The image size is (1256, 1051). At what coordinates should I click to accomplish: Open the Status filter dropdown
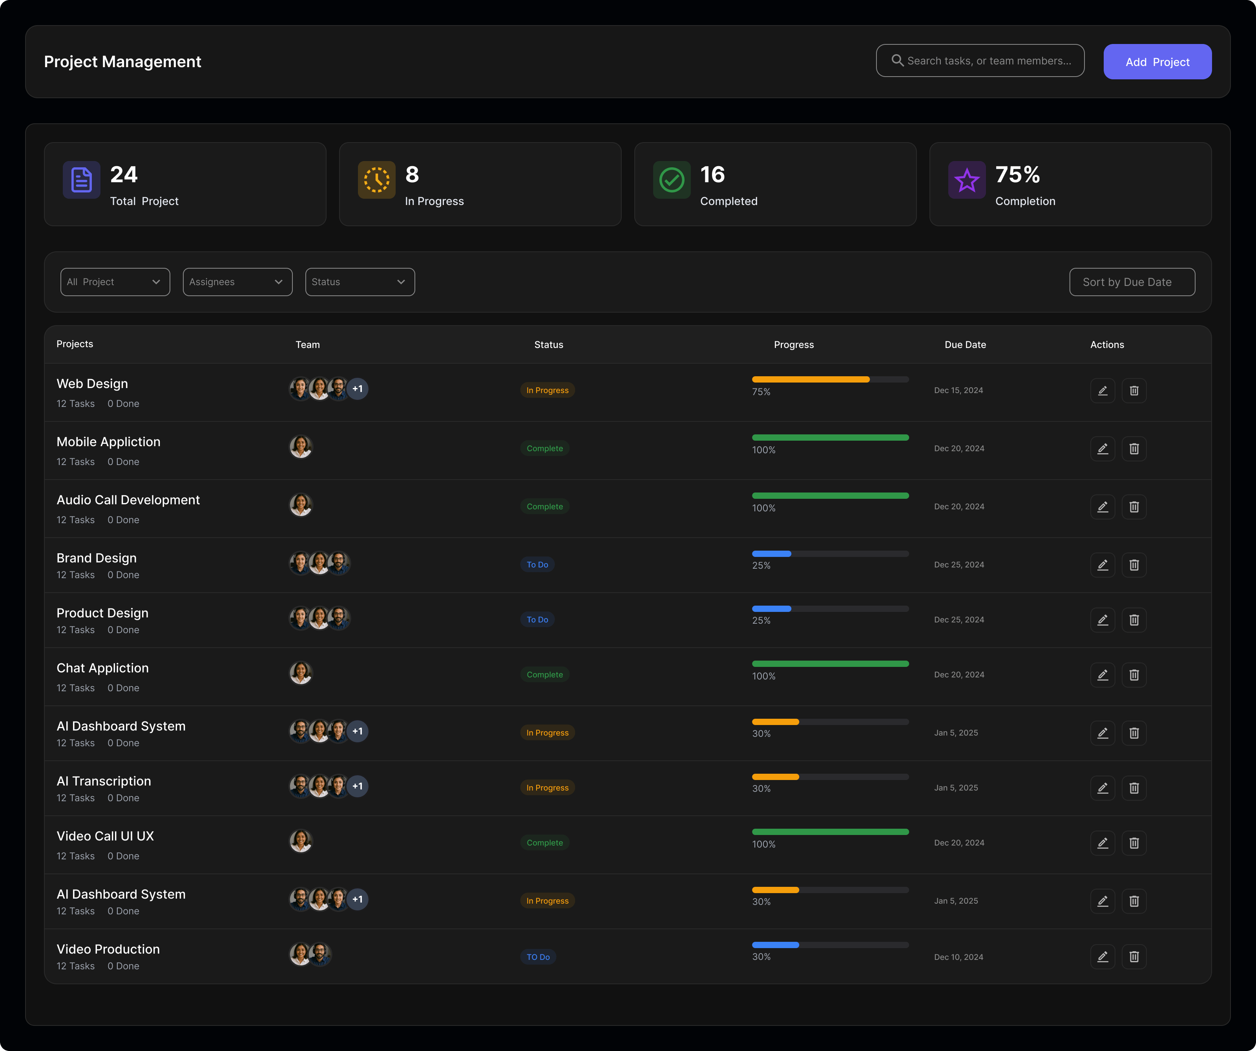pyautogui.click(x=360, y=282)
